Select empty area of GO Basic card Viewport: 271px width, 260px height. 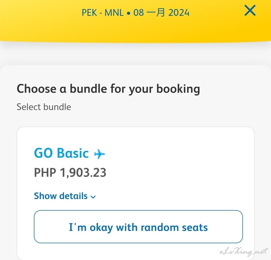[x=181, y=164]
